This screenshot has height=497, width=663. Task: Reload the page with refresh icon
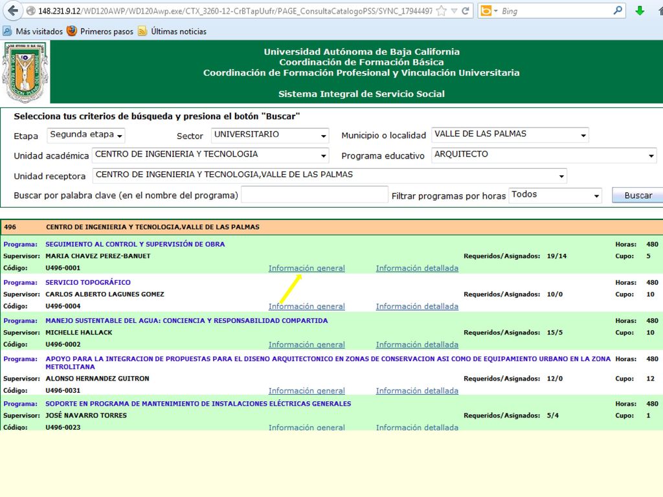coord(465,11)
